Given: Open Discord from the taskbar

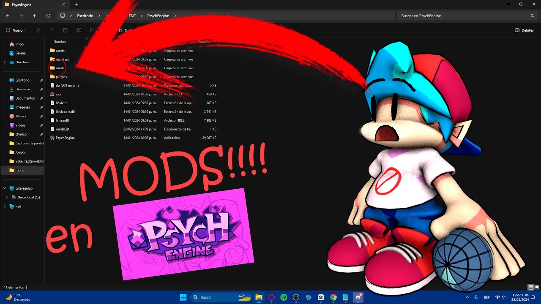Looking at the screenshot, I should point(358,297).
